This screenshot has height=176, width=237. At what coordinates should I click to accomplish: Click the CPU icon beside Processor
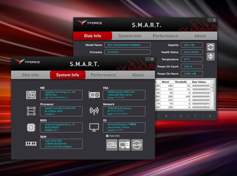coord(31,111)
